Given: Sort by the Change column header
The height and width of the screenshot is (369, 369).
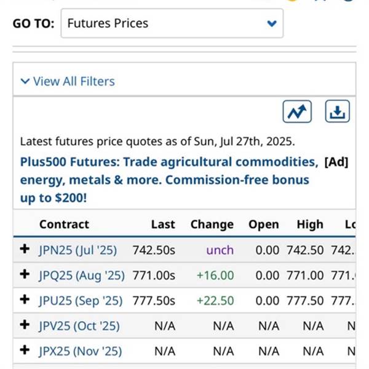Looking at the screenshot, I should coord(212,224).
